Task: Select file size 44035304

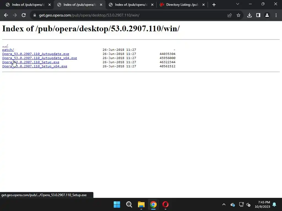Action: tap(167, 54)
